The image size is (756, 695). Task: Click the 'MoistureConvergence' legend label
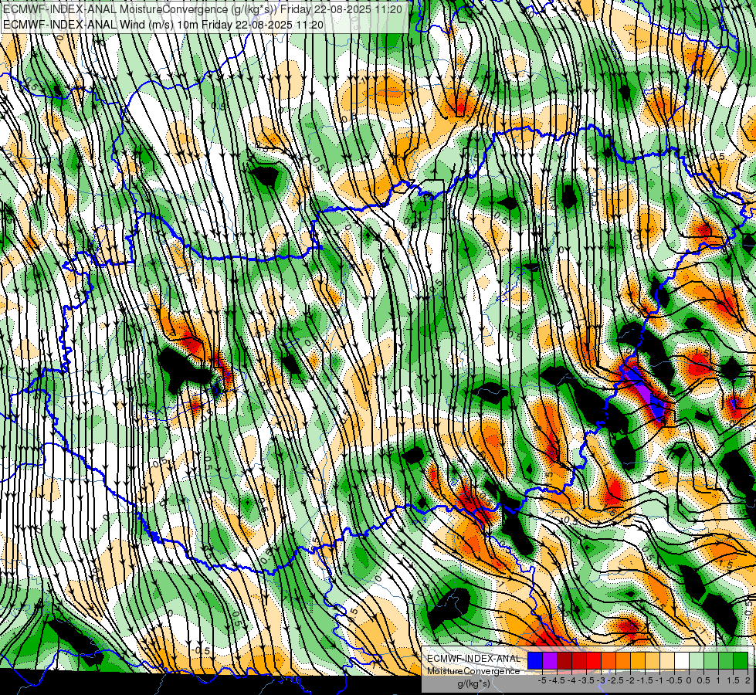(x=473, y=671)
